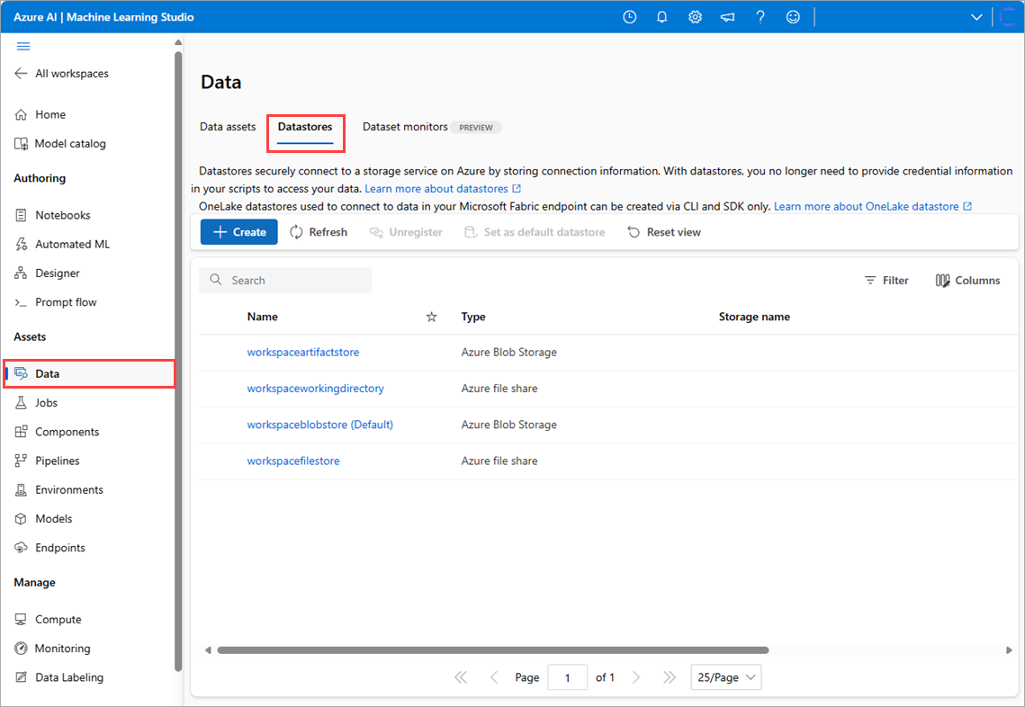The height and width of the screenshot is (707, 1025).
Task: Open Notebooks in the sidebar
Action: pyautogui.click(x=52, y=215)
